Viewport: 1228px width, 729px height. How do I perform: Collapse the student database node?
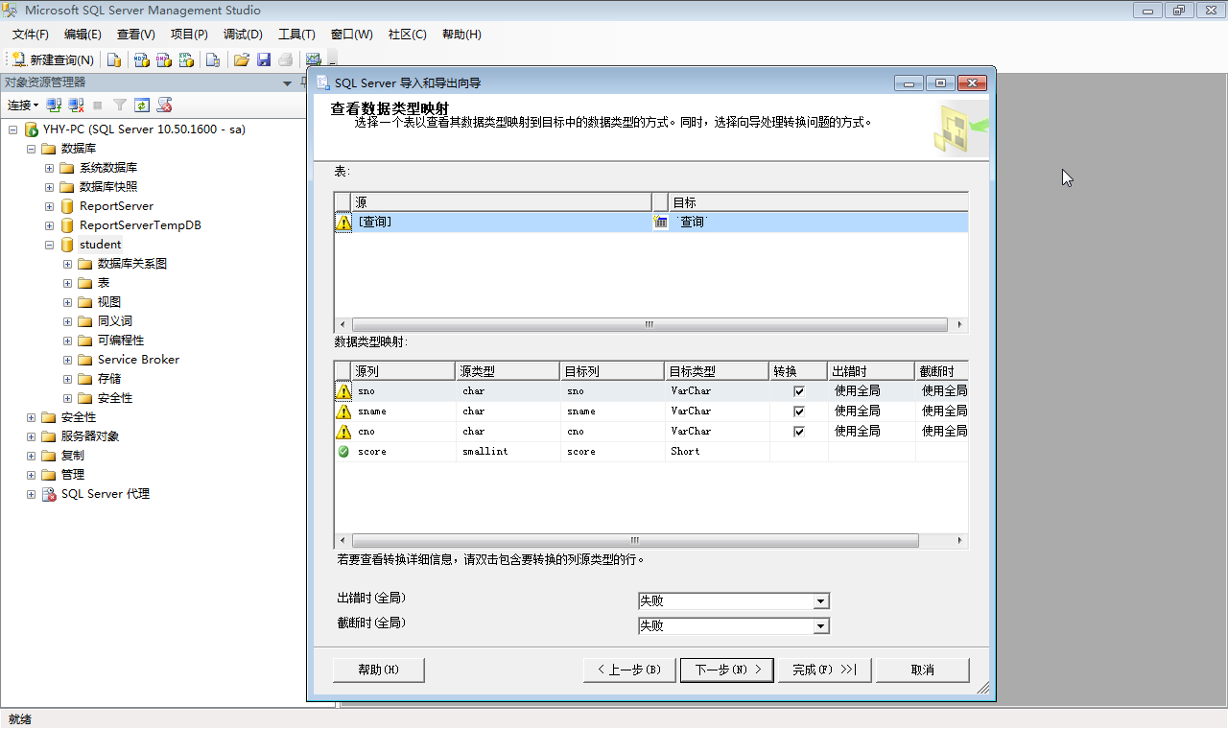(x=50, y=245)
